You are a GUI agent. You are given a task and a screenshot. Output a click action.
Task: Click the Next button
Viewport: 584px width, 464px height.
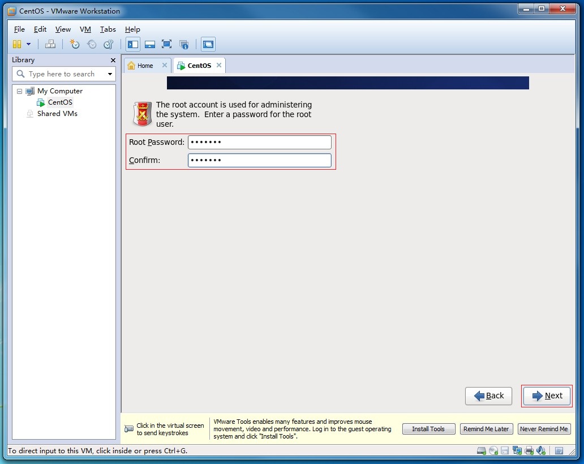(547, 396)
